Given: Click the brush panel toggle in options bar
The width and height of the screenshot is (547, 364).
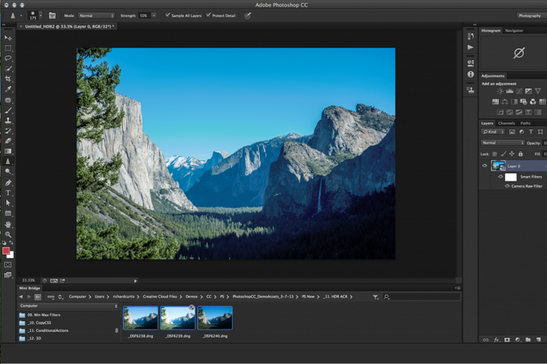Looking at the screenshot, I should (52, 15).
